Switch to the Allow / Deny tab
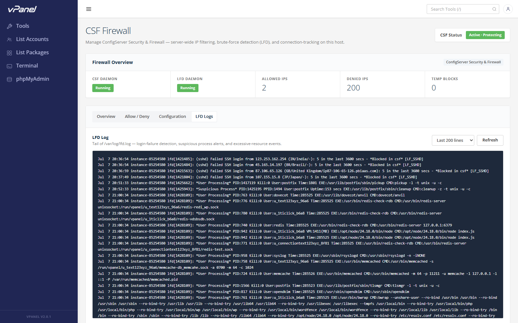 coord(137,117)
